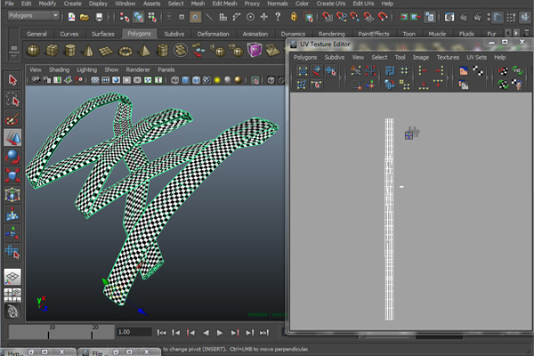The width and height of the screenshot is (534, 356).
Task: Open the Polygons menu set dropdown
Action: [x=34, y=16]
